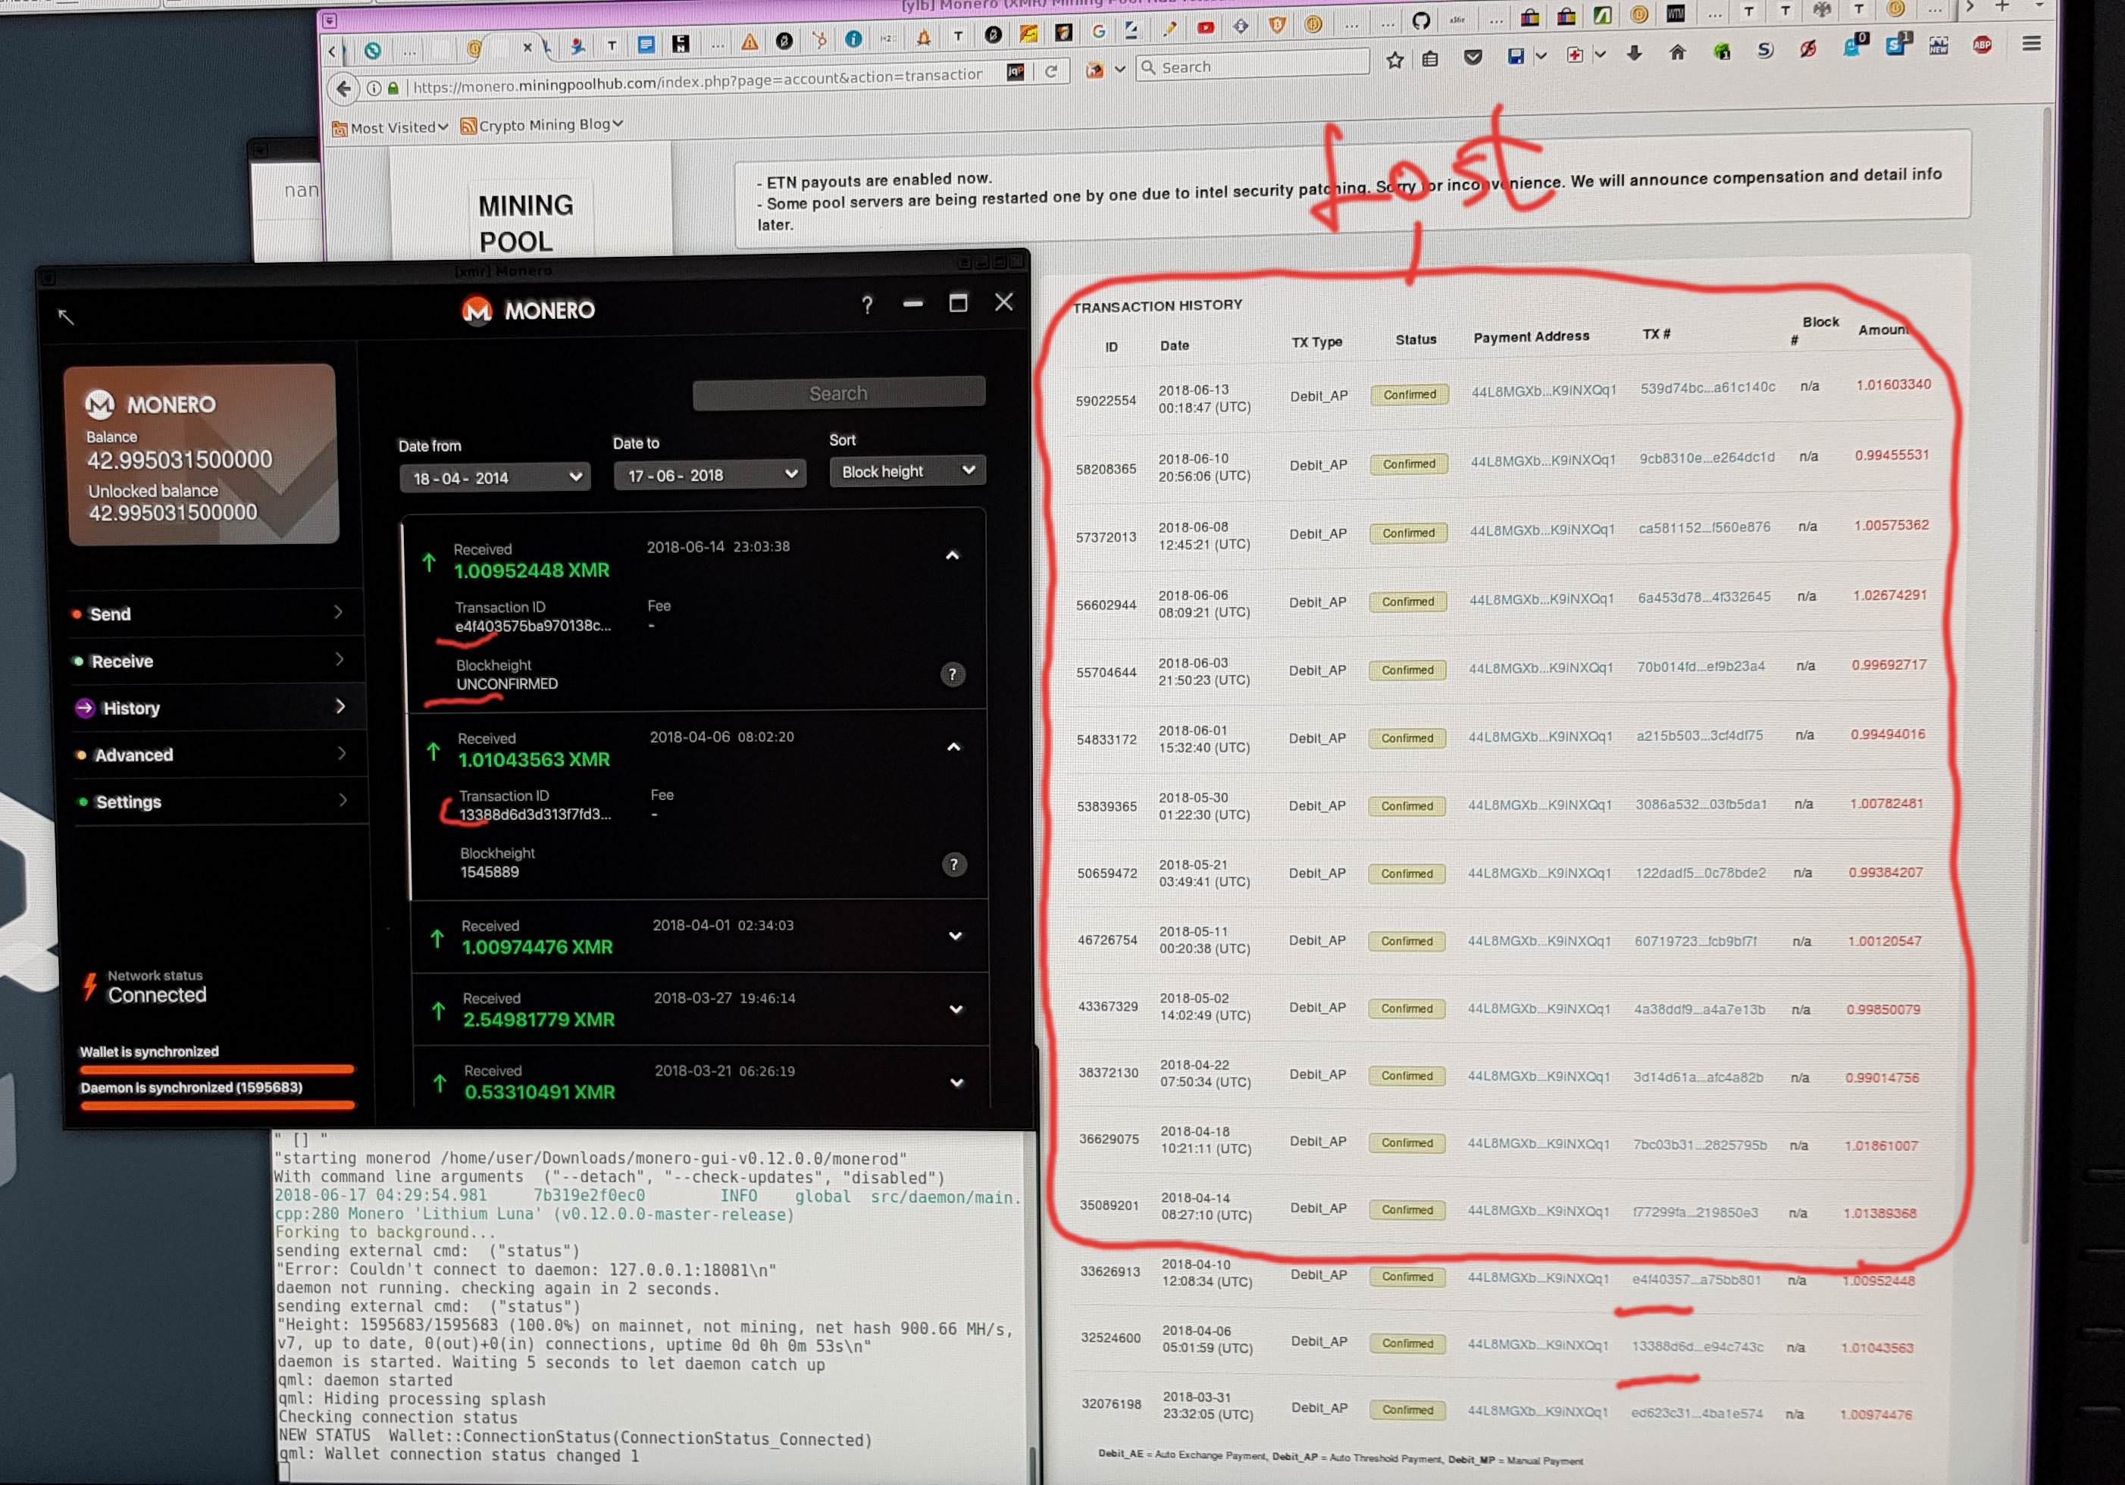Click the Confirmed badge for ID 58208365
Viewport: 2125px width, 1485px height.
click(1410, 464)
